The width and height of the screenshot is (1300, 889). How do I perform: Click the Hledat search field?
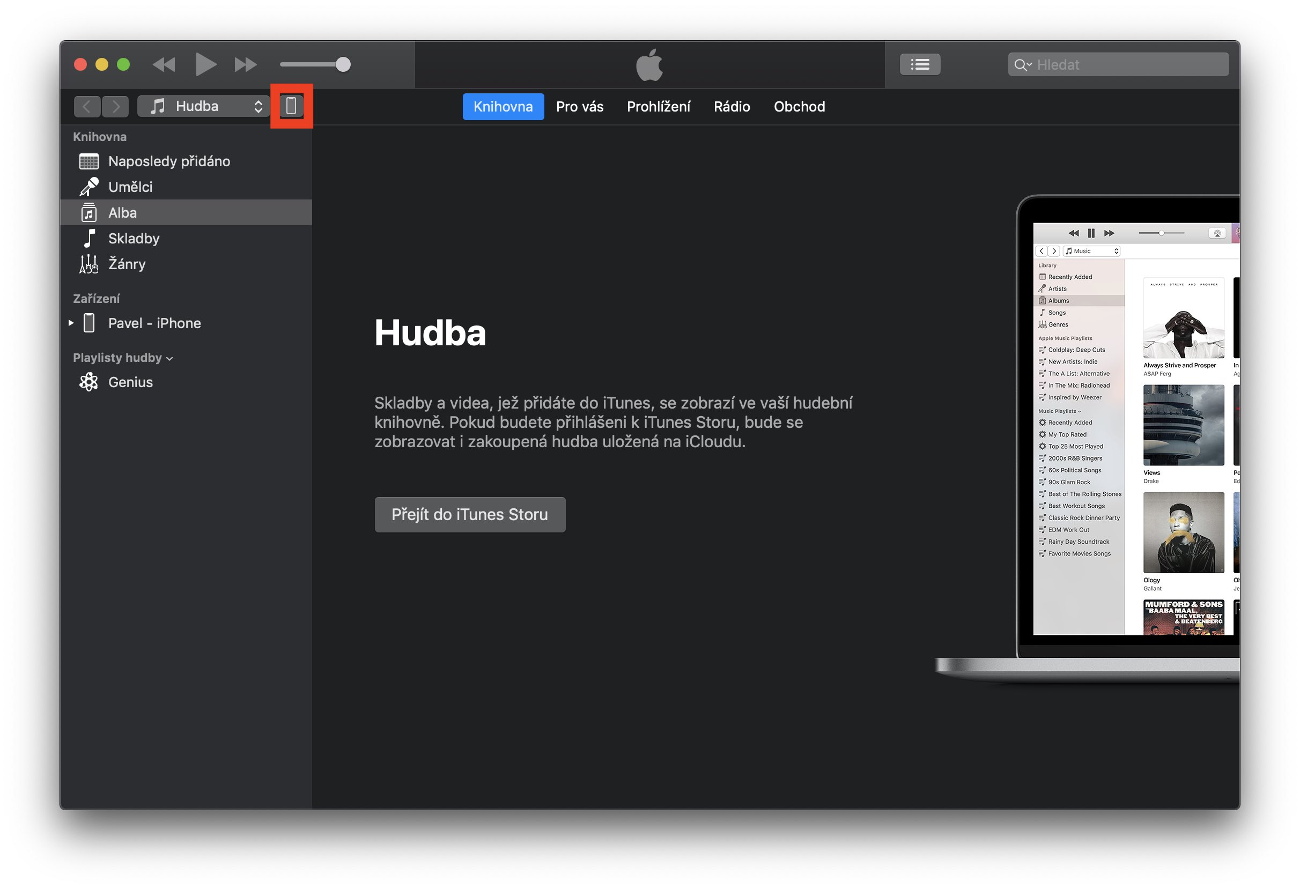(x=1118, y=65)
